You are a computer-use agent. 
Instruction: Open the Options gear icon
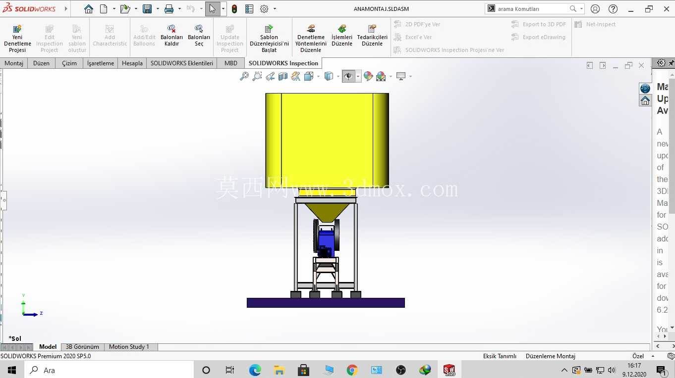click(264, 9)
